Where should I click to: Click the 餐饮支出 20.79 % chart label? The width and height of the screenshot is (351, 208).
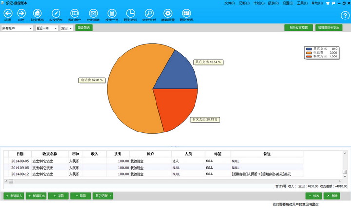(x=205, y=120)
